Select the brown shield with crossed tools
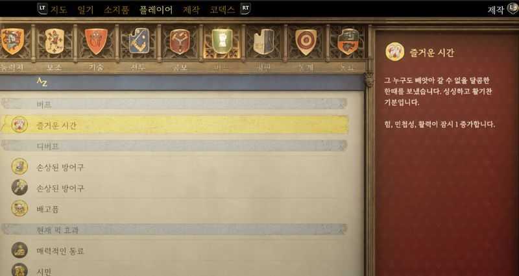519x276 pixels. (x=180, y=42)
